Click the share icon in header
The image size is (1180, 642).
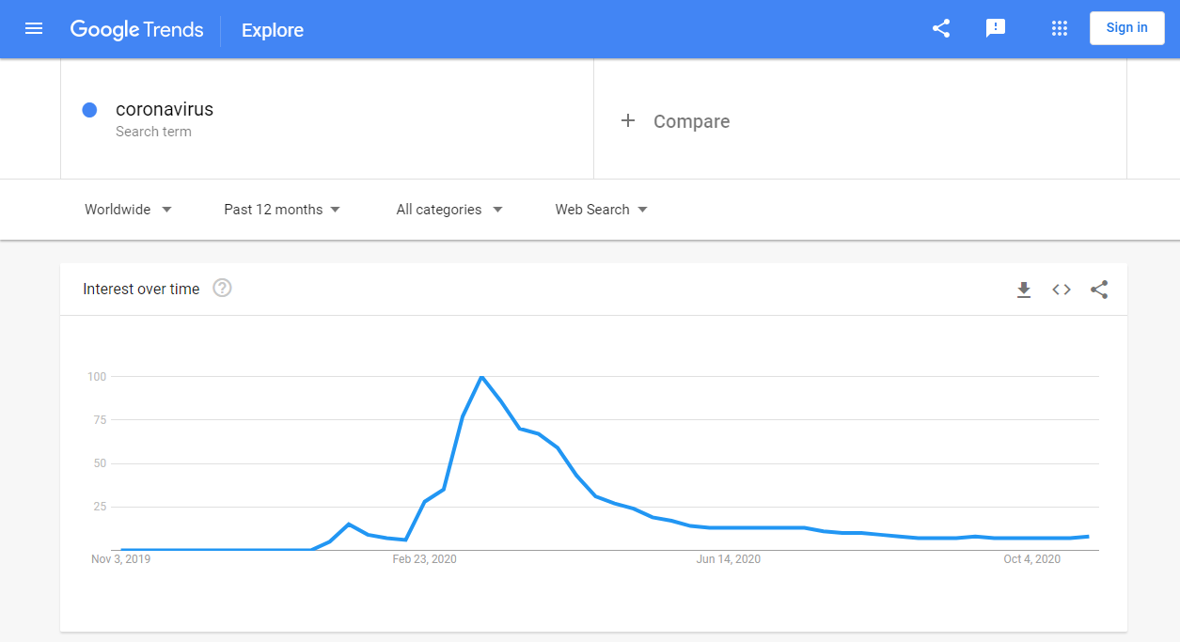(941, 28)
